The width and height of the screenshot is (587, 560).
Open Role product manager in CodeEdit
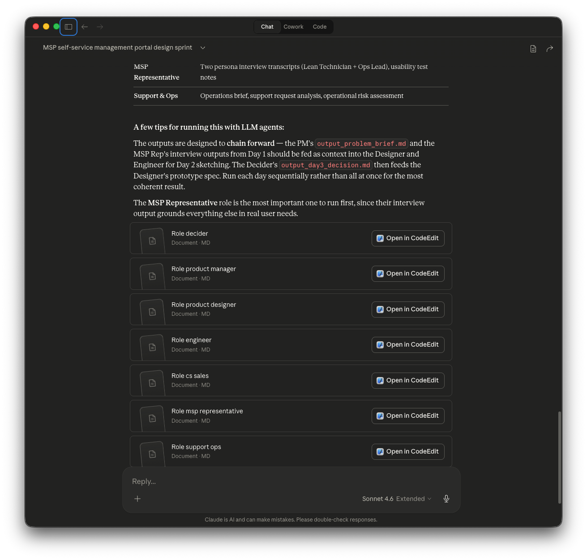pos(407,274)
